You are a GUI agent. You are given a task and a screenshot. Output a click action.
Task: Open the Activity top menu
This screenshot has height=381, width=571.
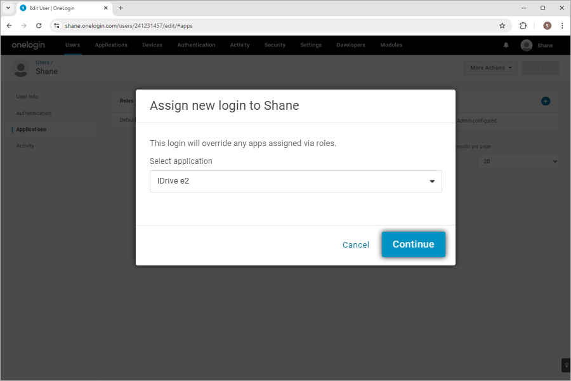point(240,45)
